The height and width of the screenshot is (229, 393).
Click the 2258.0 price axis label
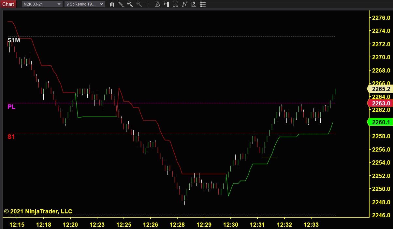[x=381, y=136]
